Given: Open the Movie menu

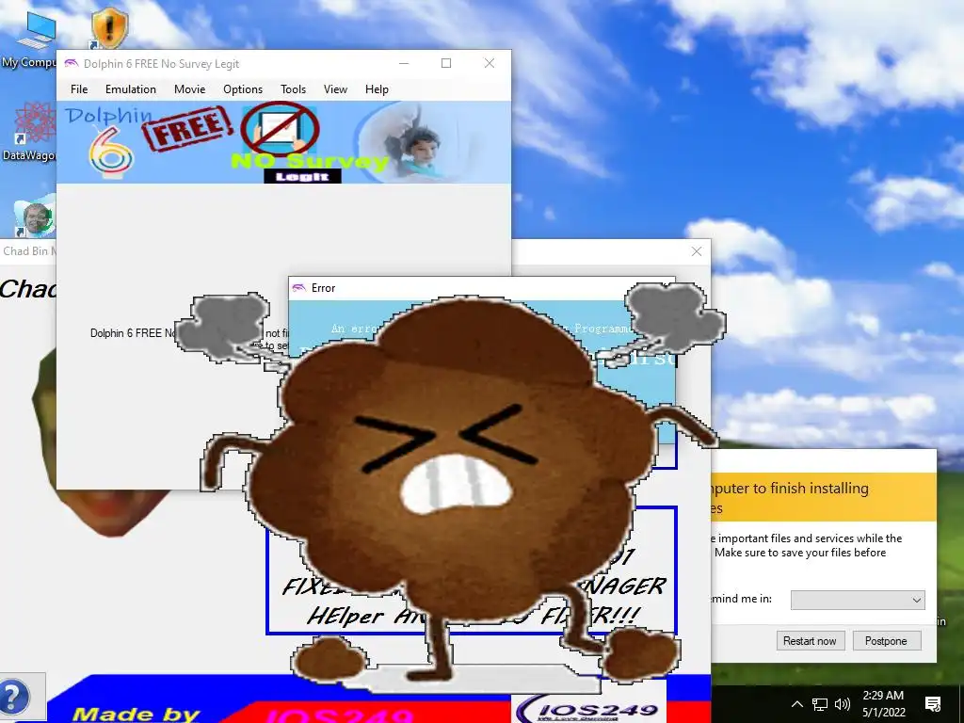Looking at the screenshot, I should point(189,89).
